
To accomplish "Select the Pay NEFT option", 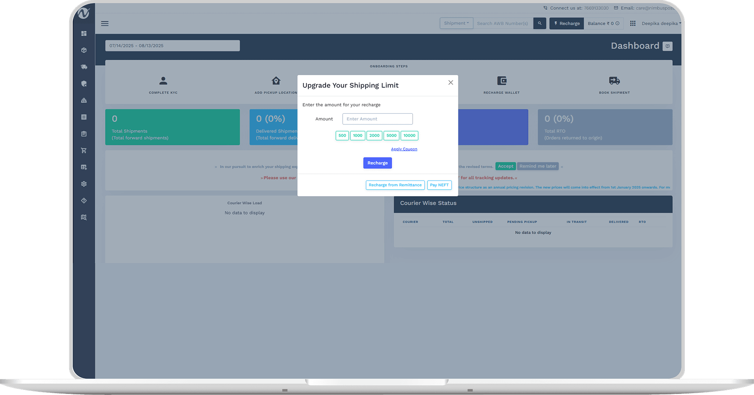I will (x=439, y=185).
